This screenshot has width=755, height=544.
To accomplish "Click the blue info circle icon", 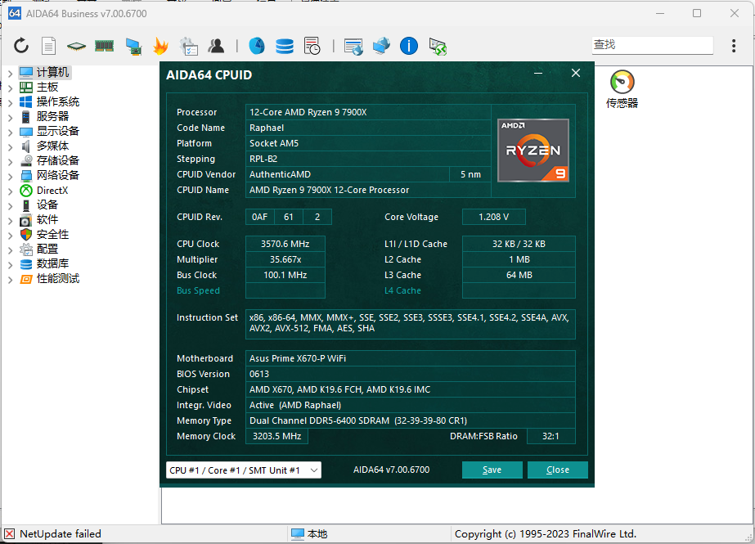I will pos(409,46).
